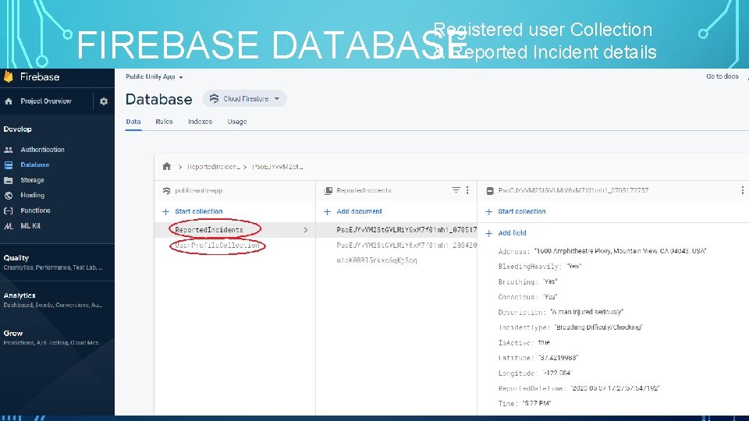Open document panel more-options menu
Image resolution: width=749 pixels, height=421 pixels.
tap(742, 190)
